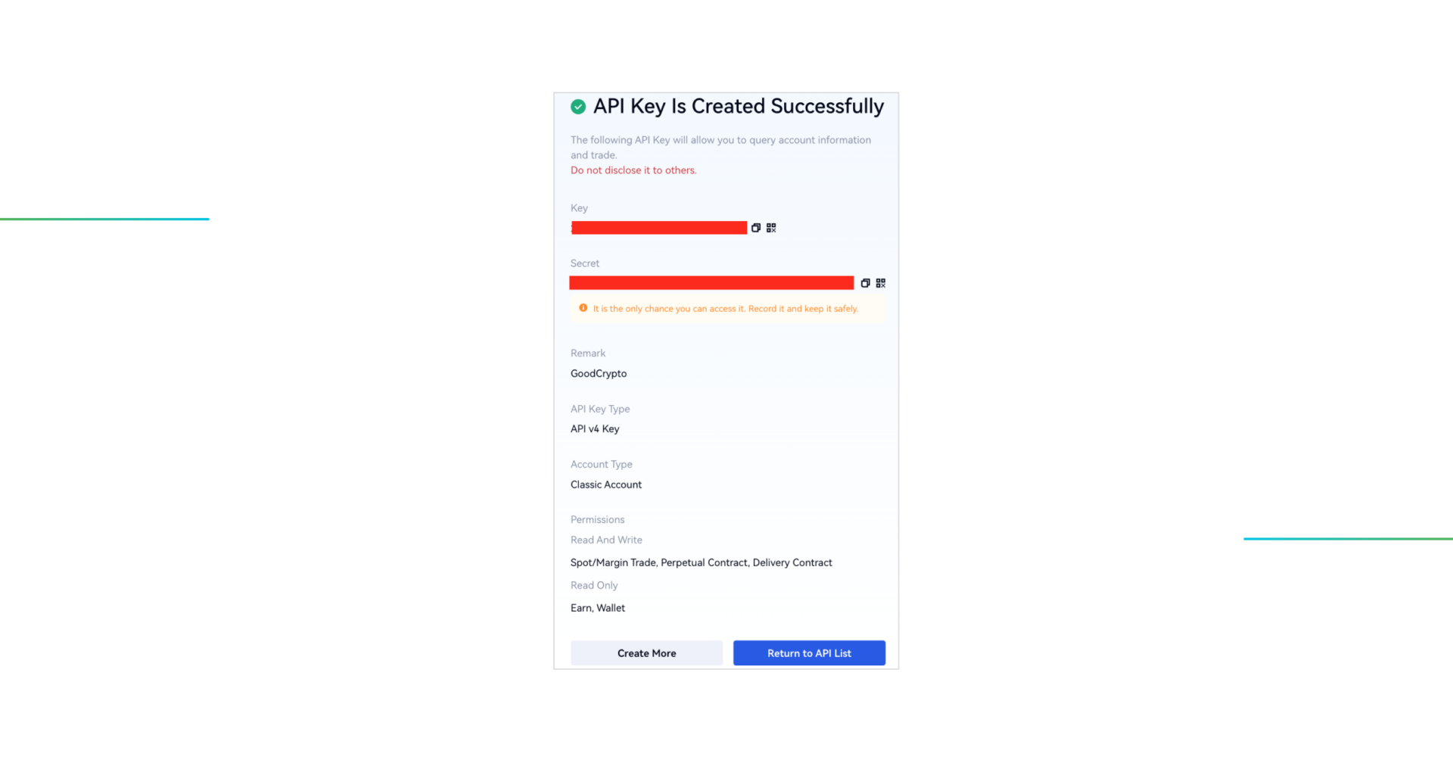Click the Classic Account value
Image resolution: width=1453 pixels, height=763 pixels.
pos(606,484)
